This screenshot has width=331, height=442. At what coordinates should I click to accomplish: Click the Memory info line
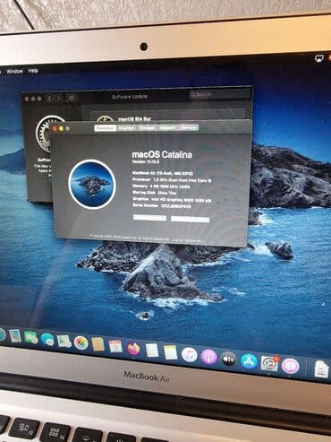click(x=161, y=186)
